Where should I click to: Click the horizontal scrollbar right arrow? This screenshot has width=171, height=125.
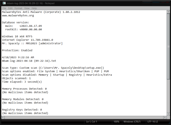165,117
